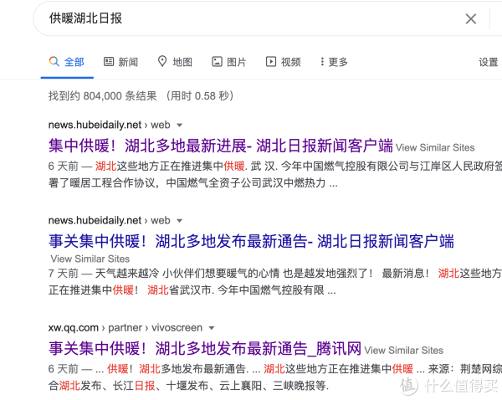Click the play icon beside 视频
This screenshot has width=502, height=400.
[x=271, y=61]
